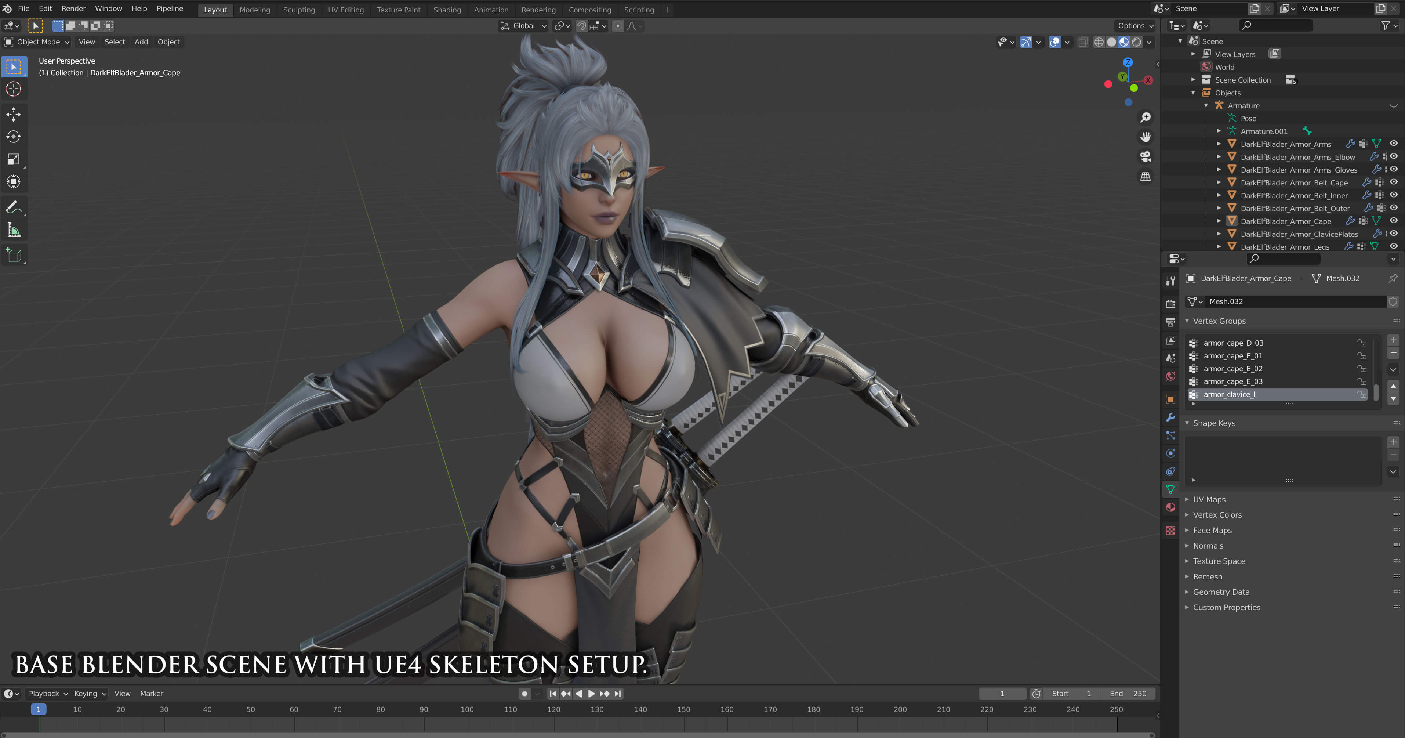Click frame 100 on the timeline ruler
This screenshot has height=738, width=1405.
coord(467,710)
